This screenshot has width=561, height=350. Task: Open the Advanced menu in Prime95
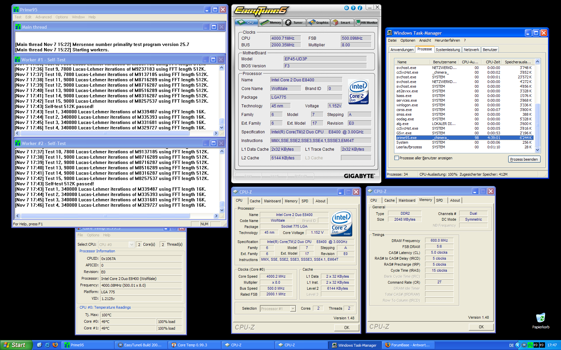coord(43,17)
